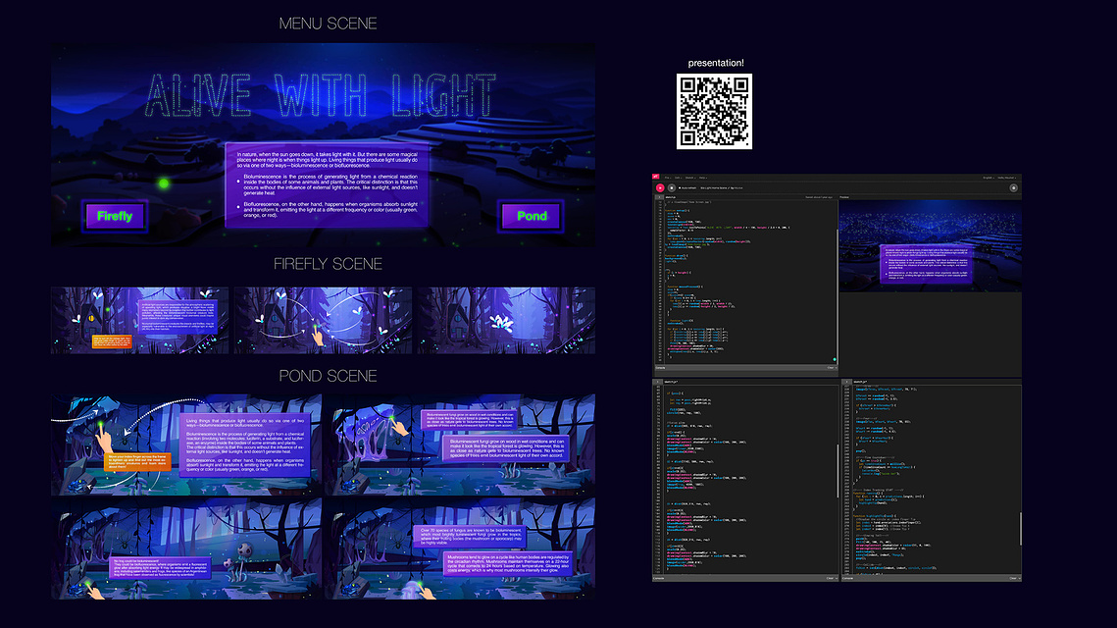Click the FIREFLY SCENE heading
The height and width of the screenshot is (628, 1117).
[328, 264]
